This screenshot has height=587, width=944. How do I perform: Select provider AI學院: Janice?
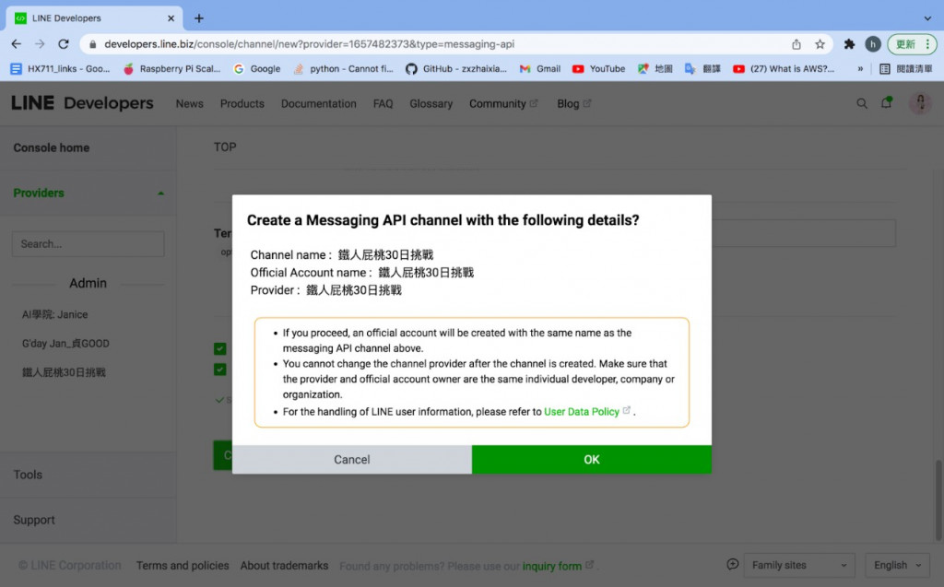tap(54, 314)
